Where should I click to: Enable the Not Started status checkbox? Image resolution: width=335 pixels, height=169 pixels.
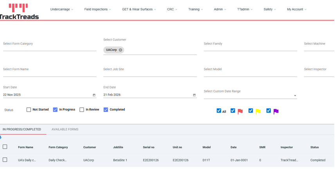(x=29, y=110)
